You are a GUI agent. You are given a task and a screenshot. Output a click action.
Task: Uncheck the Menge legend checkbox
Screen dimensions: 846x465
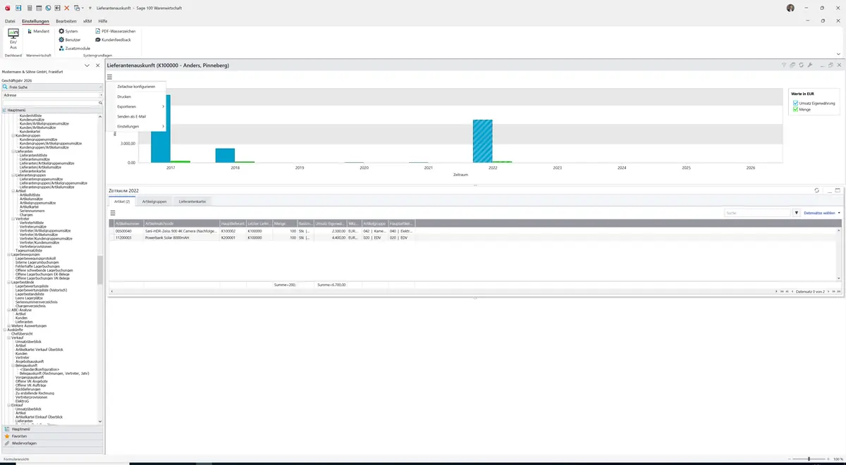(x=796, y=109)
